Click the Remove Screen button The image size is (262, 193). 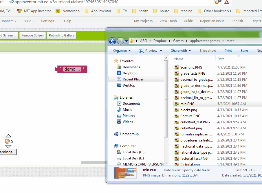coord(32,35)
